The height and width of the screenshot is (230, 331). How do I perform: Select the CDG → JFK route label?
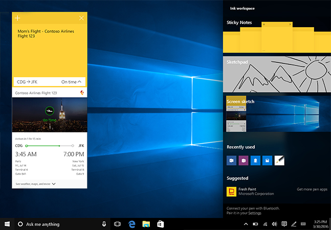click(x=27, y=82)
